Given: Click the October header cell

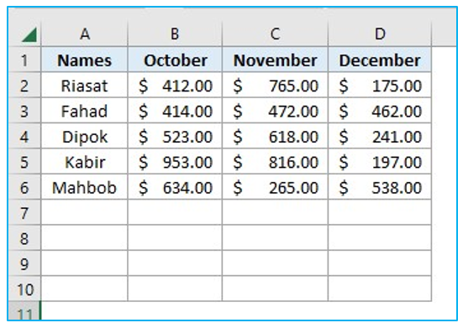Looking at the screenshot, I should [x=175, y=60].
